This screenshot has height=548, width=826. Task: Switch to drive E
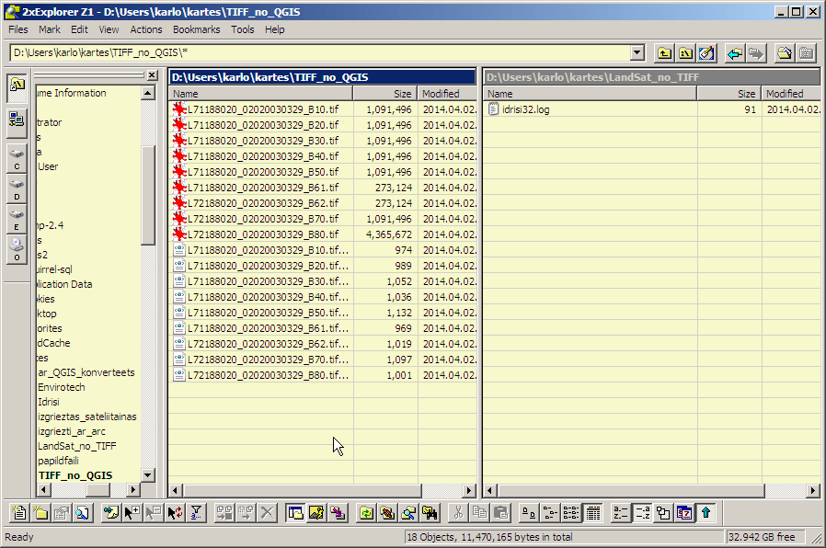coord(17,220)
